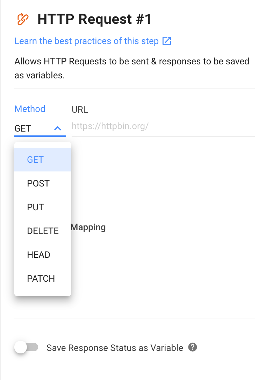
Task: Click the Method label
Action: point(30,109)
